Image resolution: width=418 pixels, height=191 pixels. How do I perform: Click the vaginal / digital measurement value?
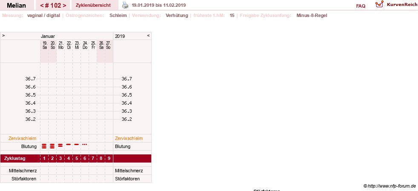coord(43,15)
